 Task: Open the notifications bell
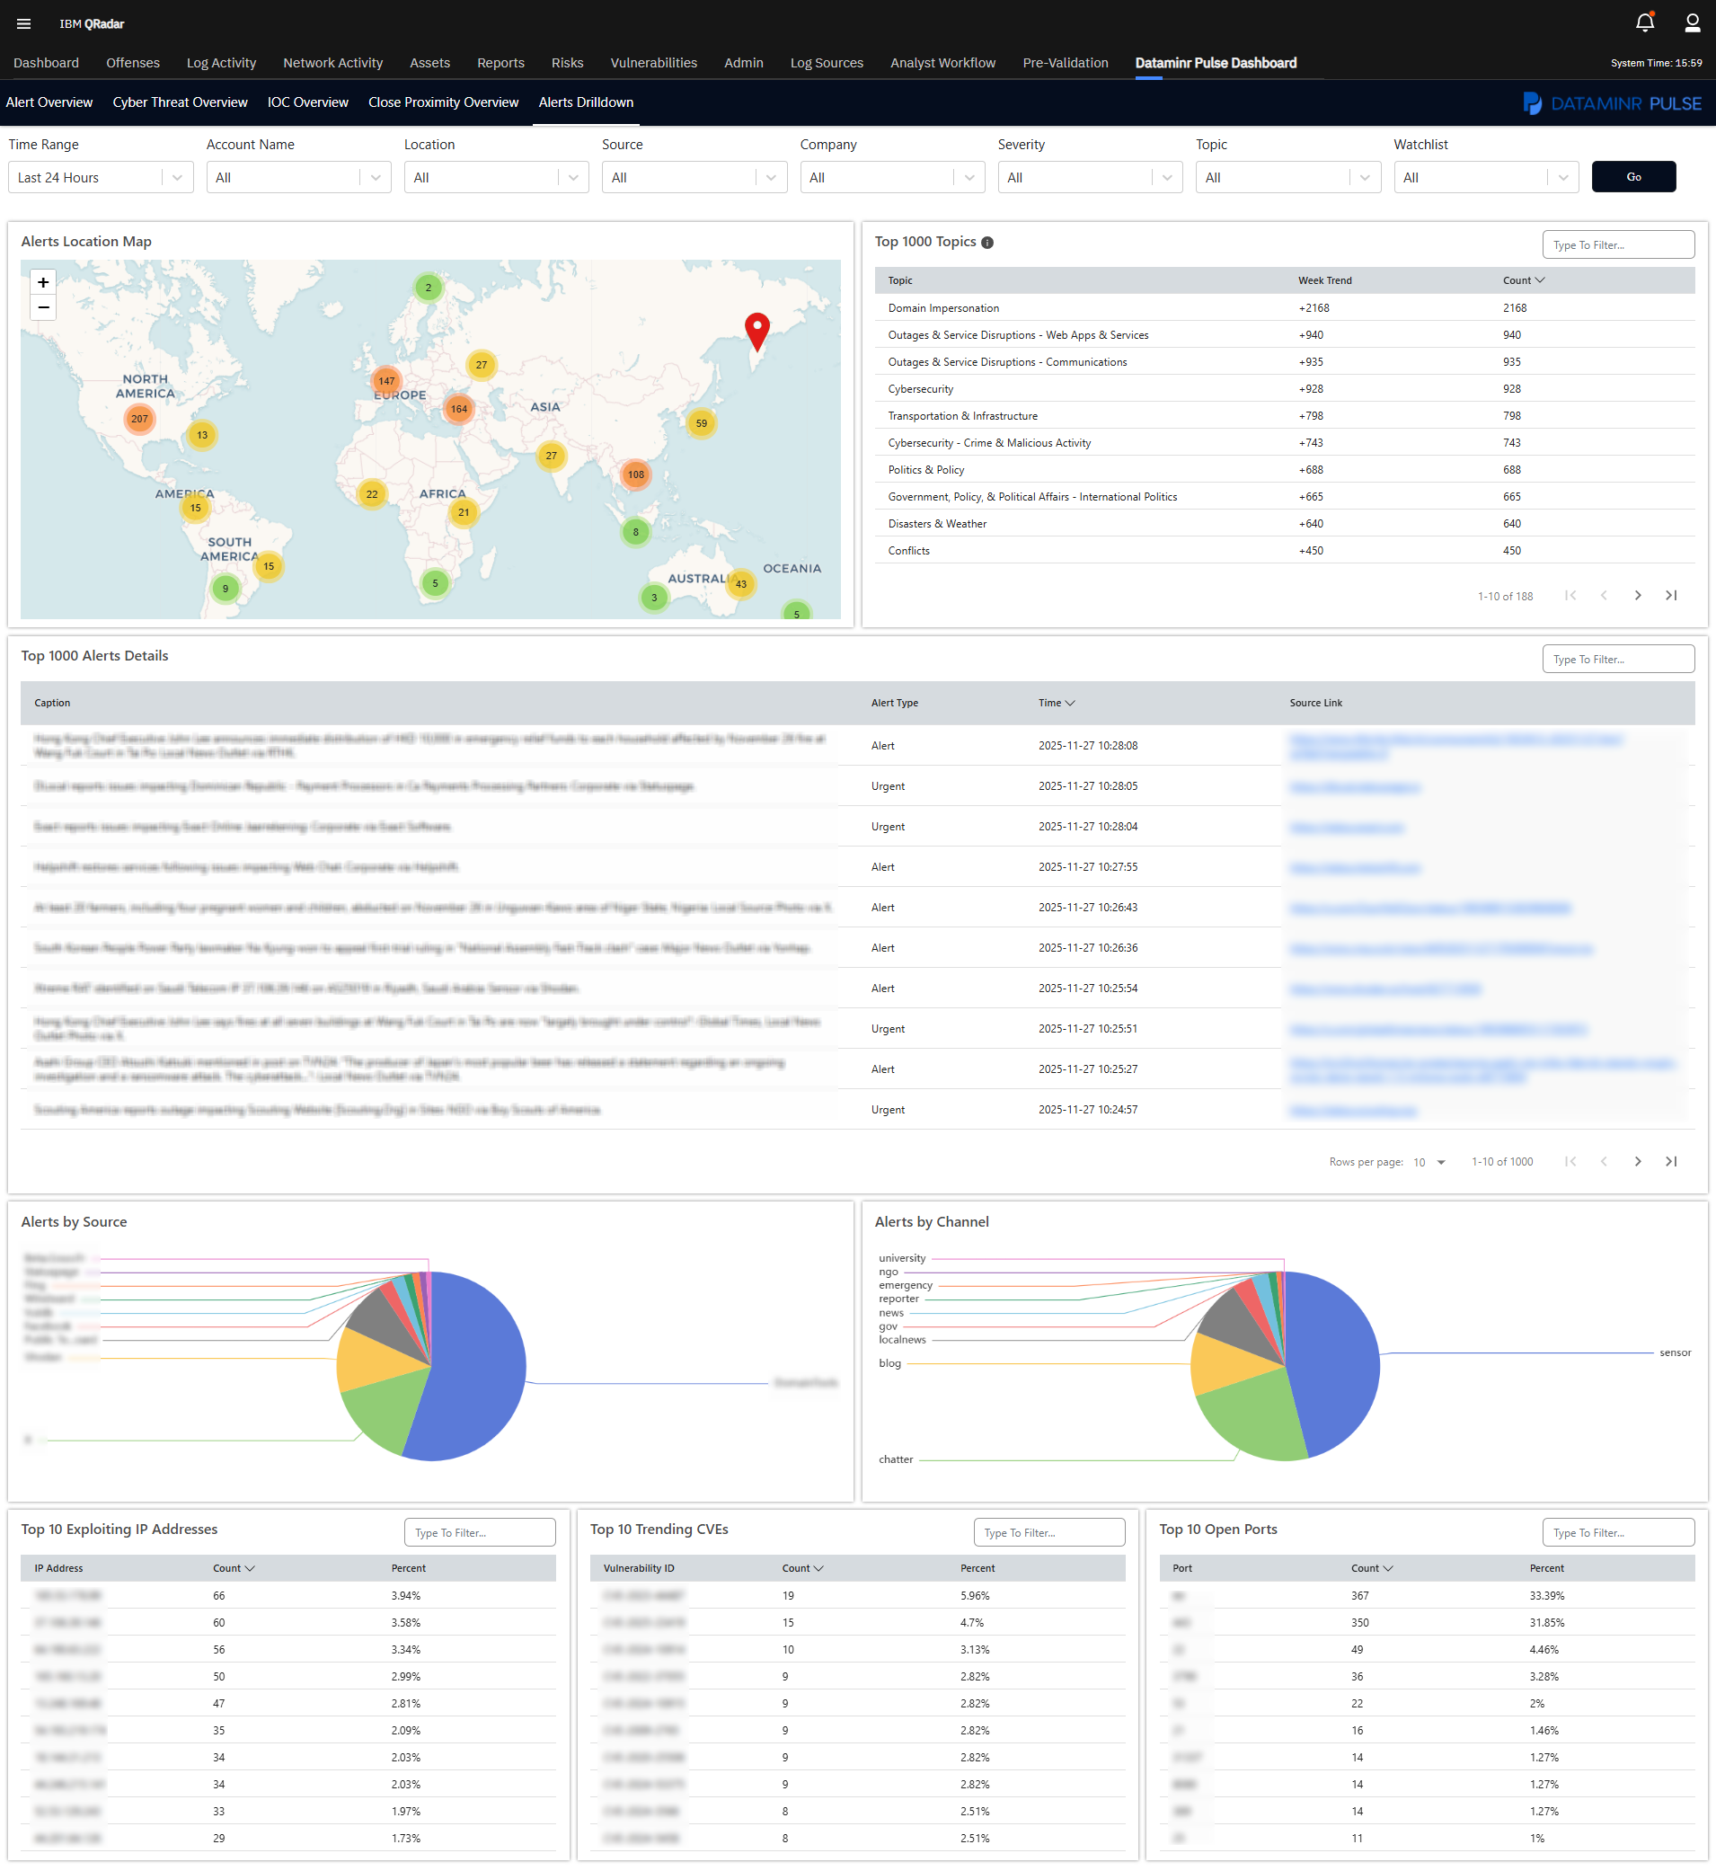(1644, 22)
